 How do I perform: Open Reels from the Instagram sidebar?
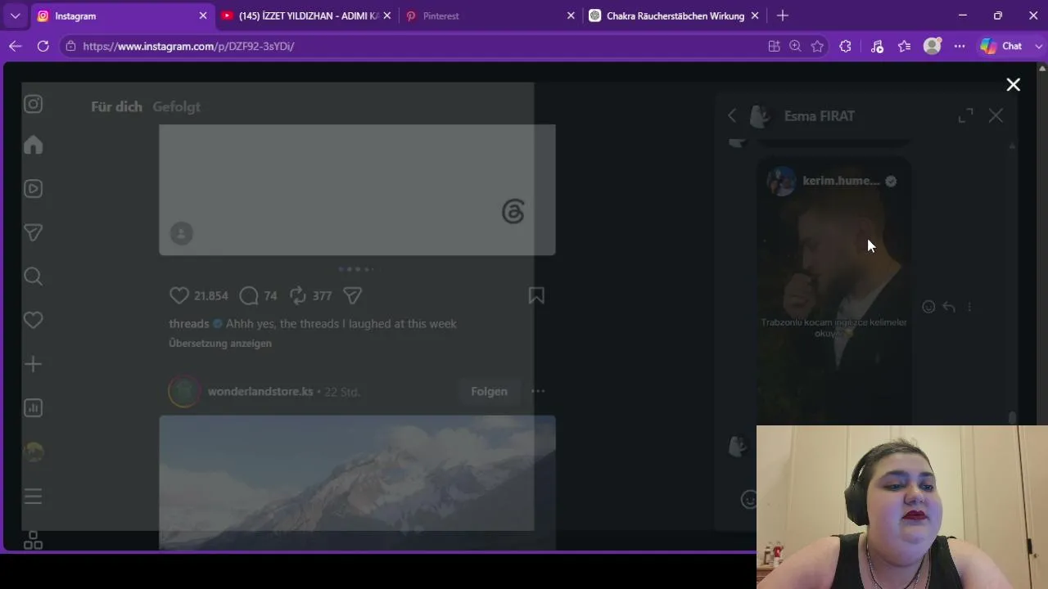[x=34, y=189]
